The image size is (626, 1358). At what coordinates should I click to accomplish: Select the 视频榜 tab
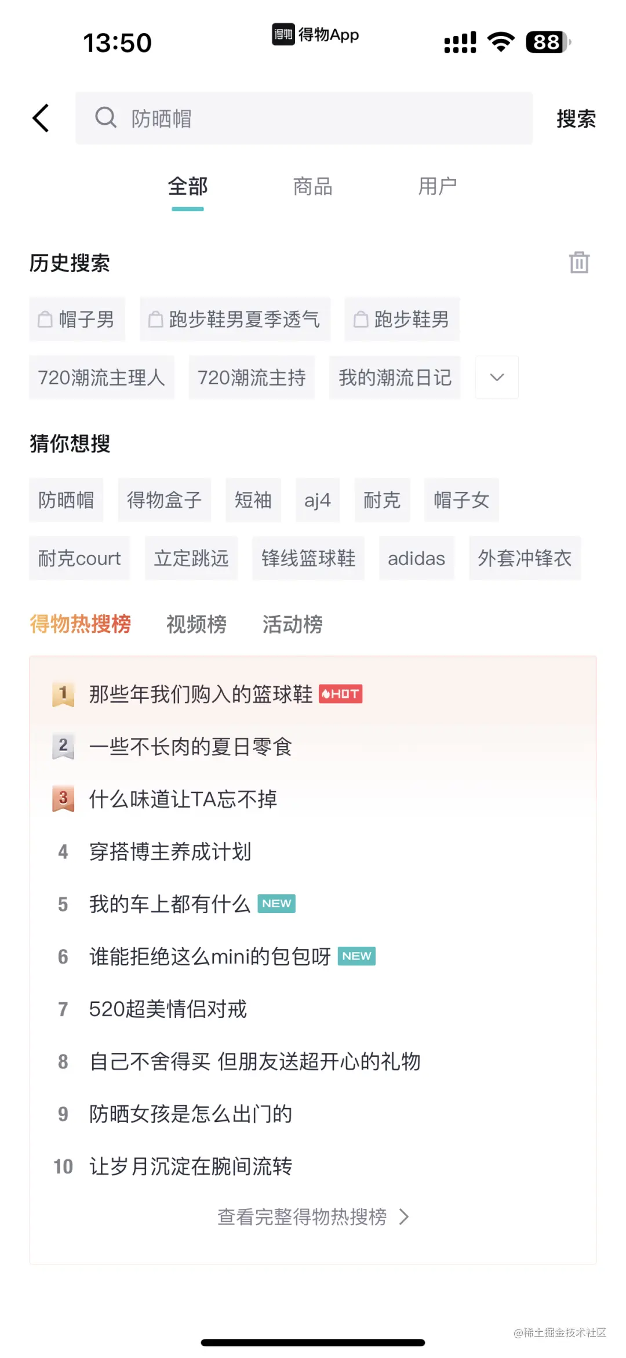pyautogui.click(x=195, y=624)
